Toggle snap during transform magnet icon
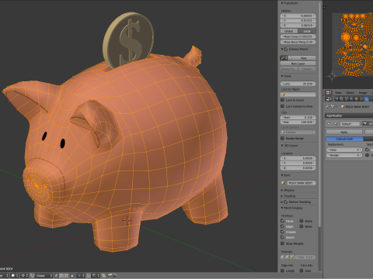This screenshot has width=373, height=279. click(89, 275)
